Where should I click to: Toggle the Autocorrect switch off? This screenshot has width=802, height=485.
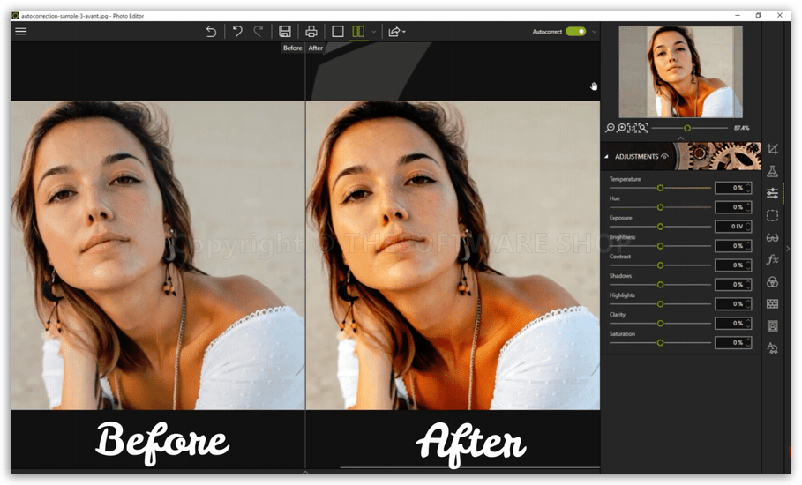(x=576, y=32)
